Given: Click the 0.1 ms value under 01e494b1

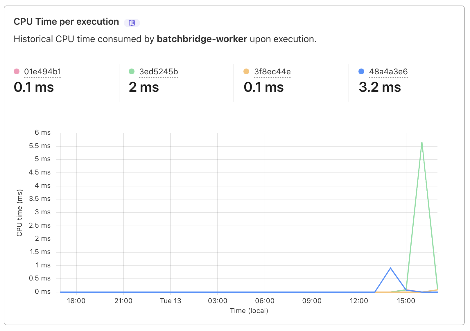Looking at the screenshot, I should [x=33, y=87].
